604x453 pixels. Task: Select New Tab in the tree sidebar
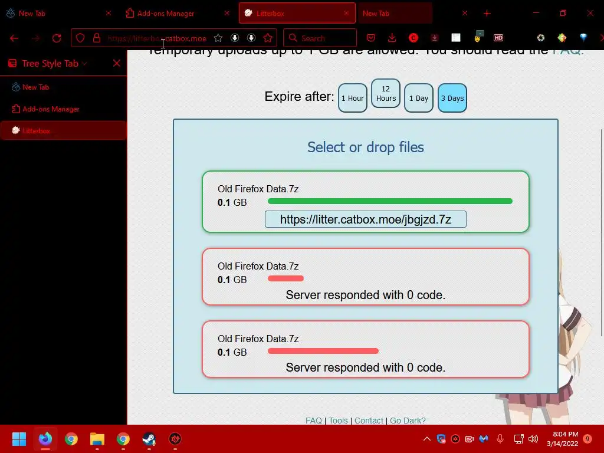click(x=64, y=87)
